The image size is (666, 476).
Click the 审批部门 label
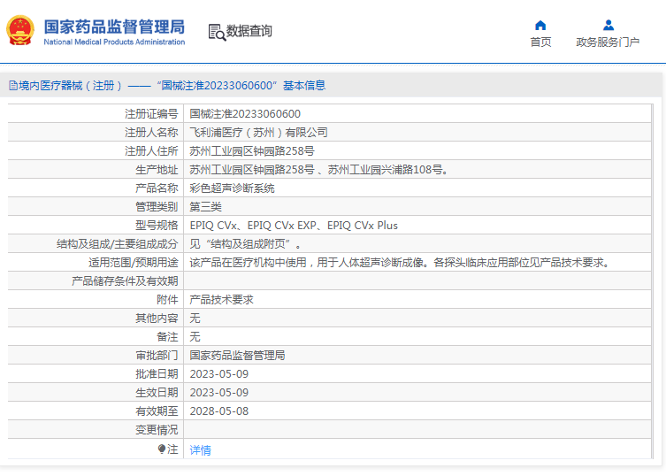[x=157, y=356]
